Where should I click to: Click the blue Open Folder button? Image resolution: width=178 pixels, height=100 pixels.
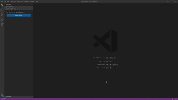[x=19, y=15]
